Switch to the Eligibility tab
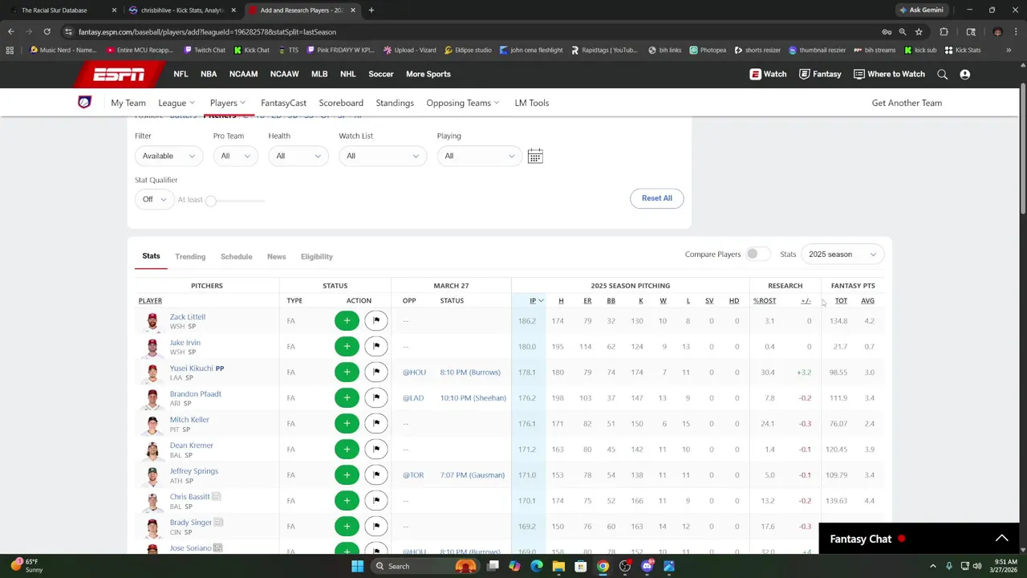Image resolution: width=1027 pixels, height=578 pixels. 317,257
